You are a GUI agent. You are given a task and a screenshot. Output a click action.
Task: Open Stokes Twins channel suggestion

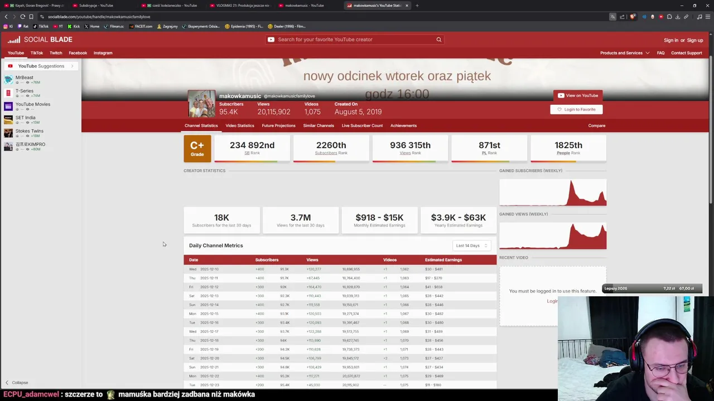pyautogui.click(x=29, y=133)
